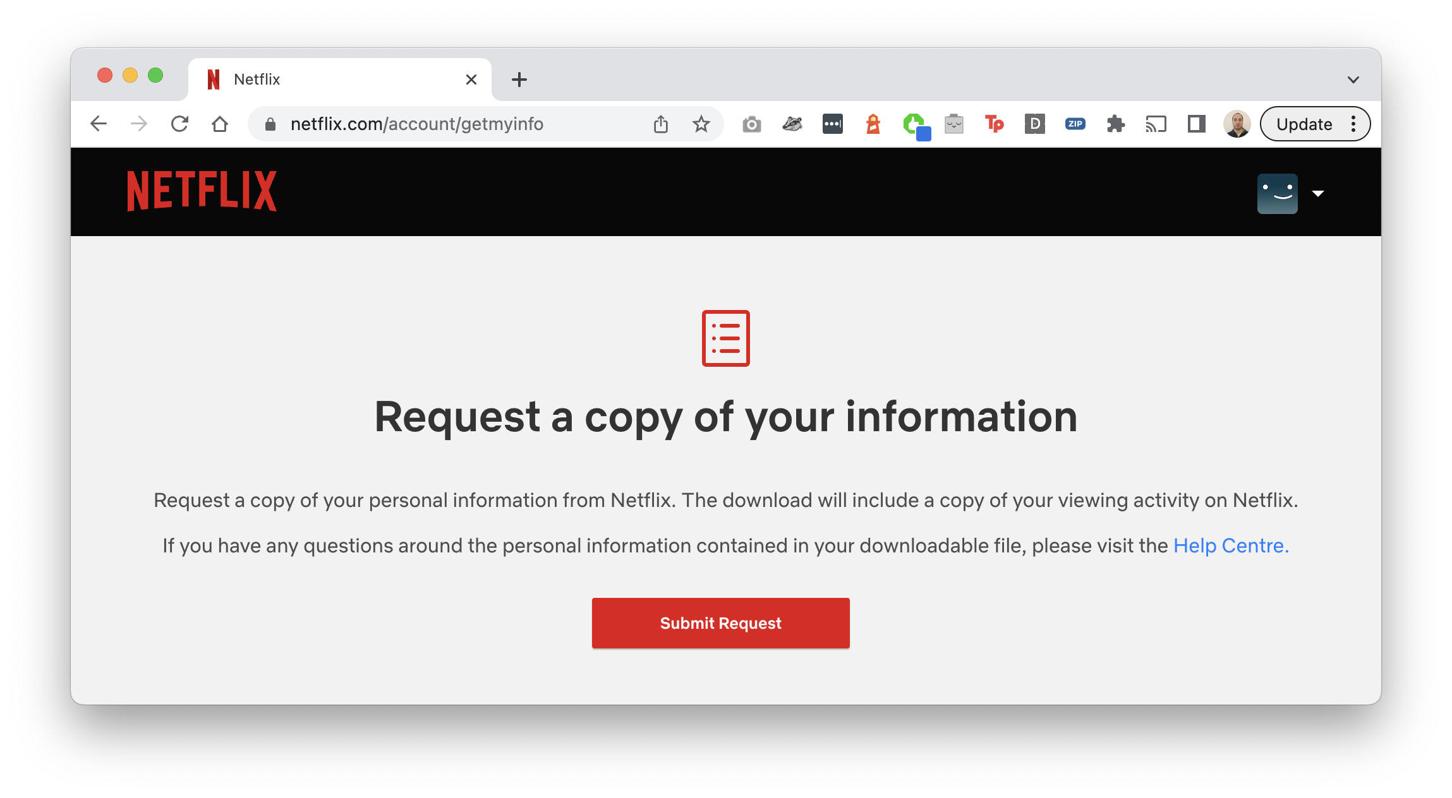1452x798 pixels.
Task: Bookmark this page with the star
Action: 701,124
